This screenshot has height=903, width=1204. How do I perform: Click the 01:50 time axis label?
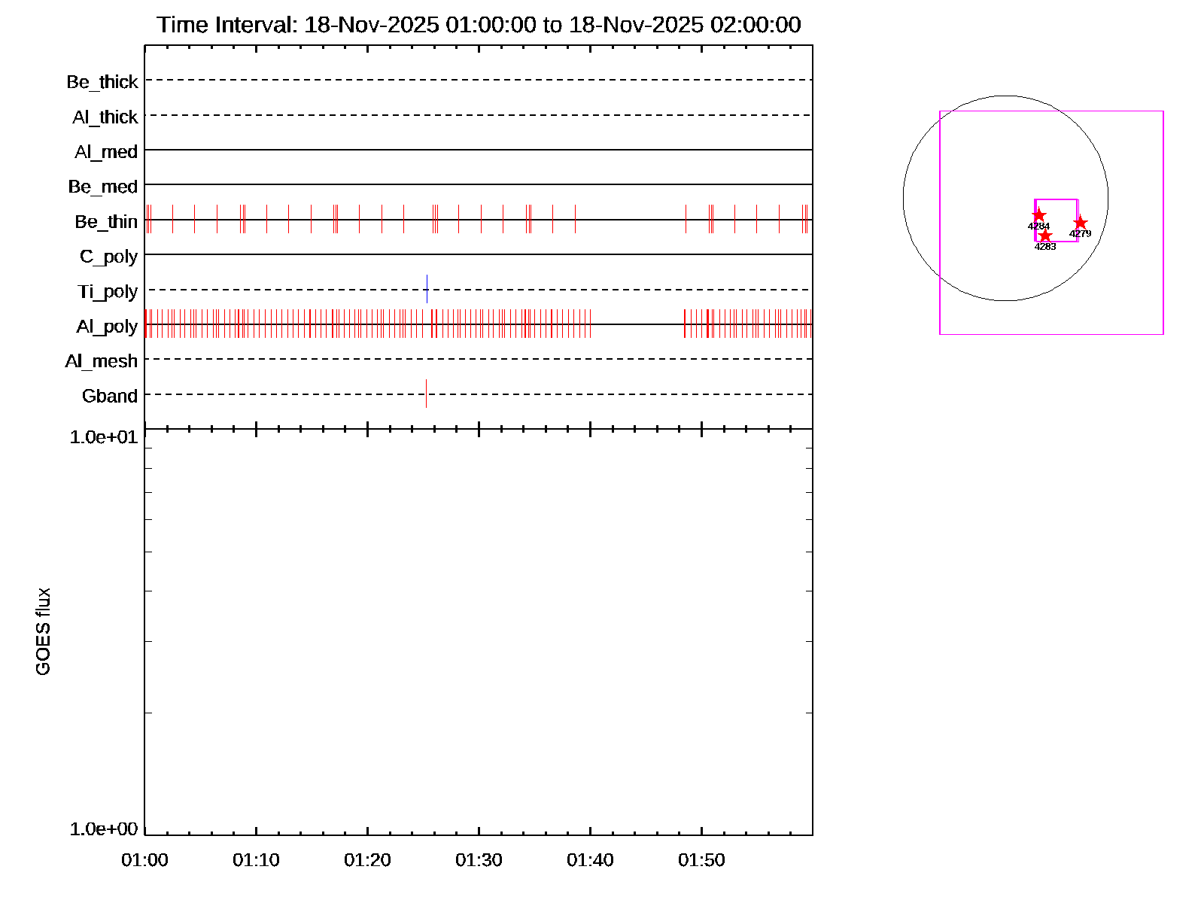[701, 859]
